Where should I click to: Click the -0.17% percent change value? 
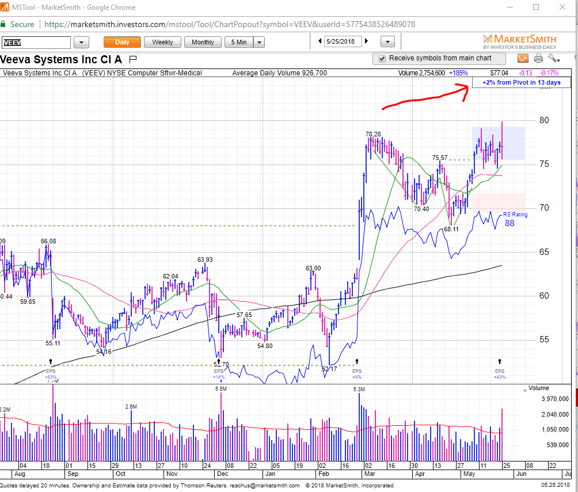pos(549,73)
